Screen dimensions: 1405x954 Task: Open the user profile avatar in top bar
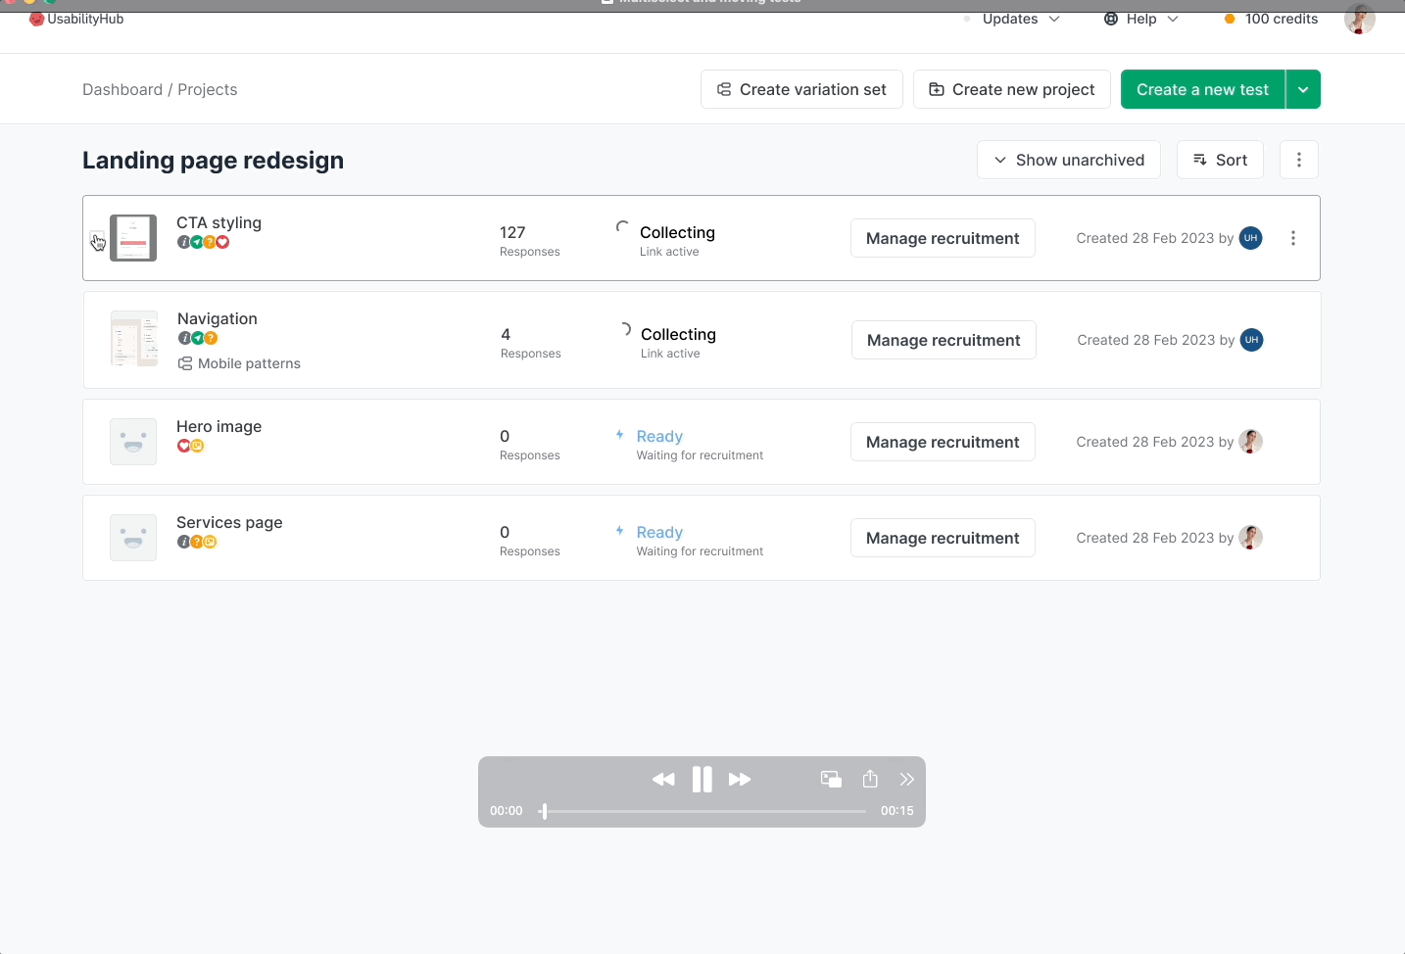(x=1359, y=19)
